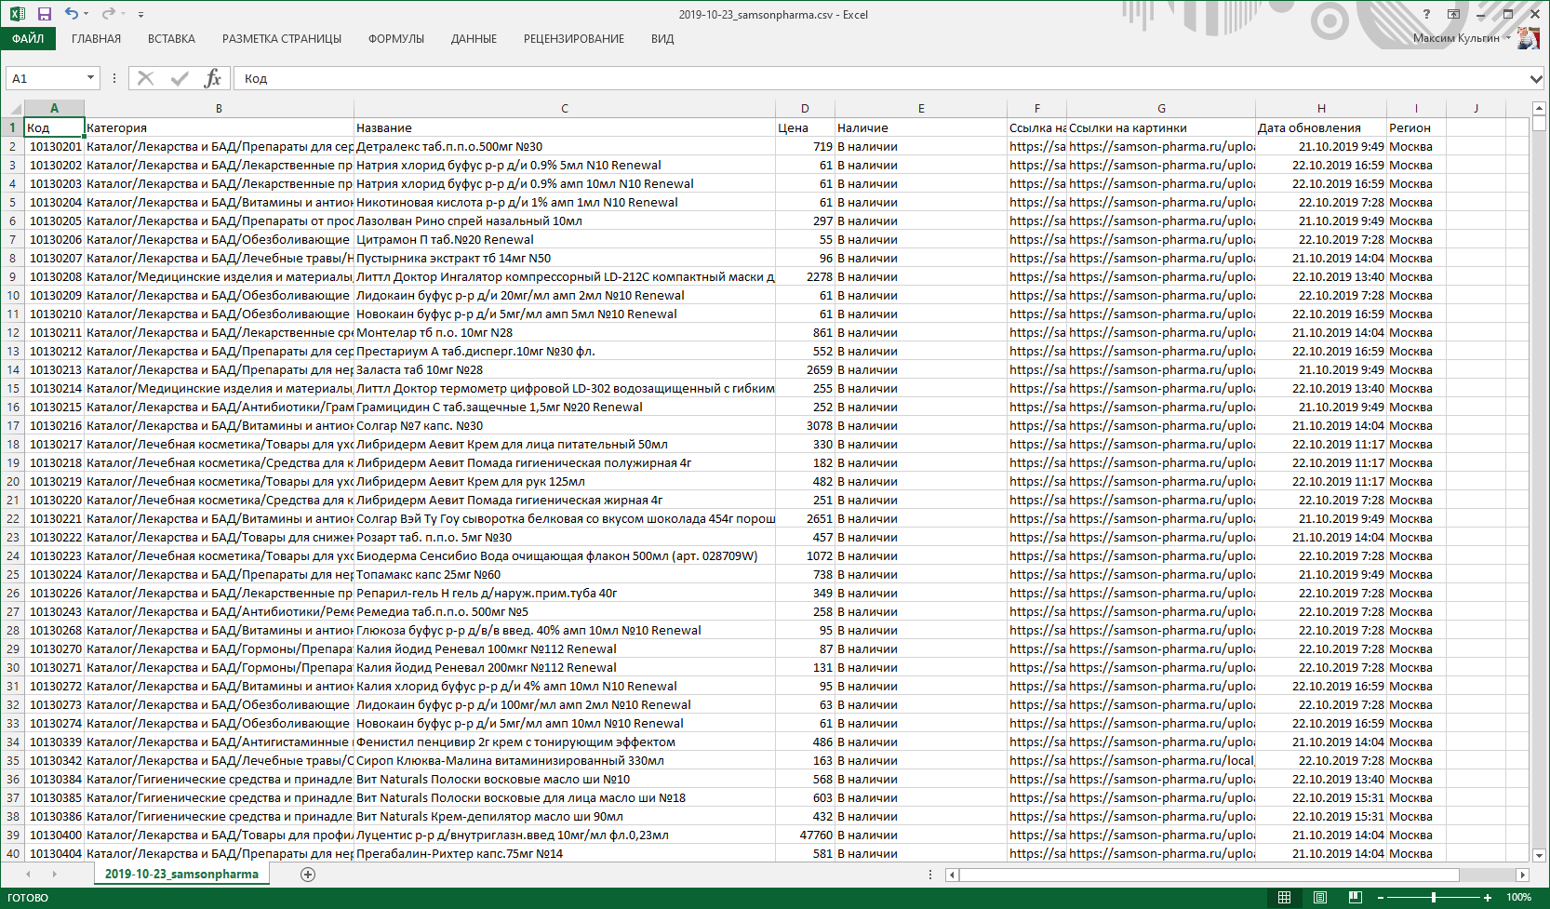This screenshot has width=1550, height=909.
Task: Click the Cancel X icon in formula bar
Action: pos(145,78)
